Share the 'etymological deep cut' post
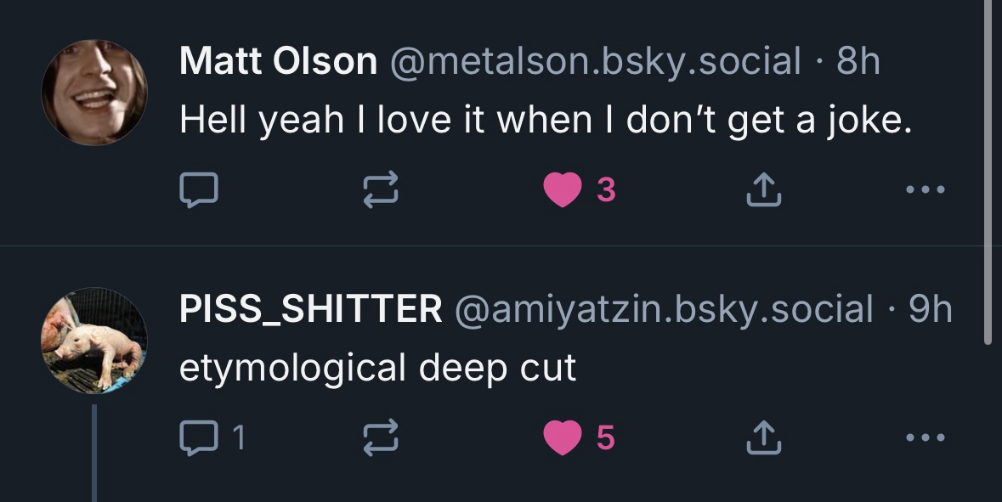 tap(762, 437)
